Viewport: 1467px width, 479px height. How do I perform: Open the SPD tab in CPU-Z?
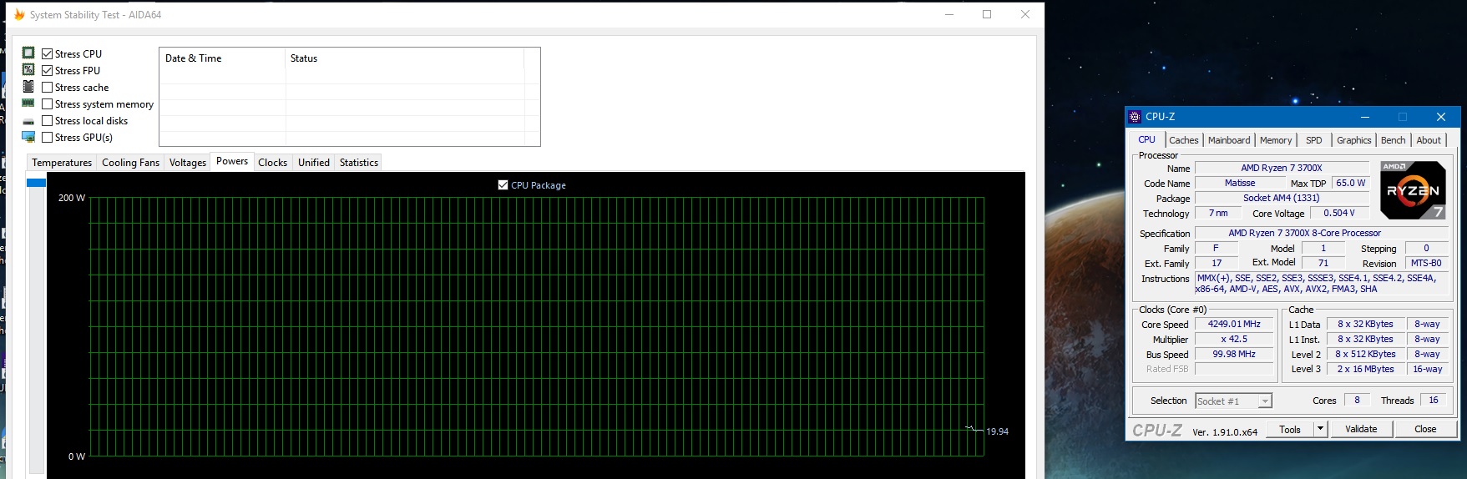(1314, 140)
